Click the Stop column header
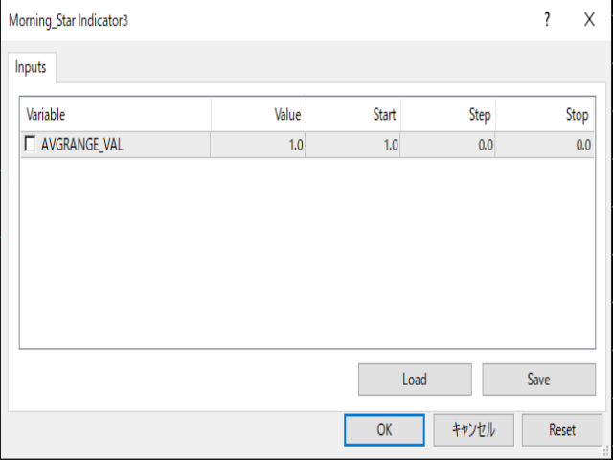The height and width of the screenshot is (460, 613). (x=545, y=115)
